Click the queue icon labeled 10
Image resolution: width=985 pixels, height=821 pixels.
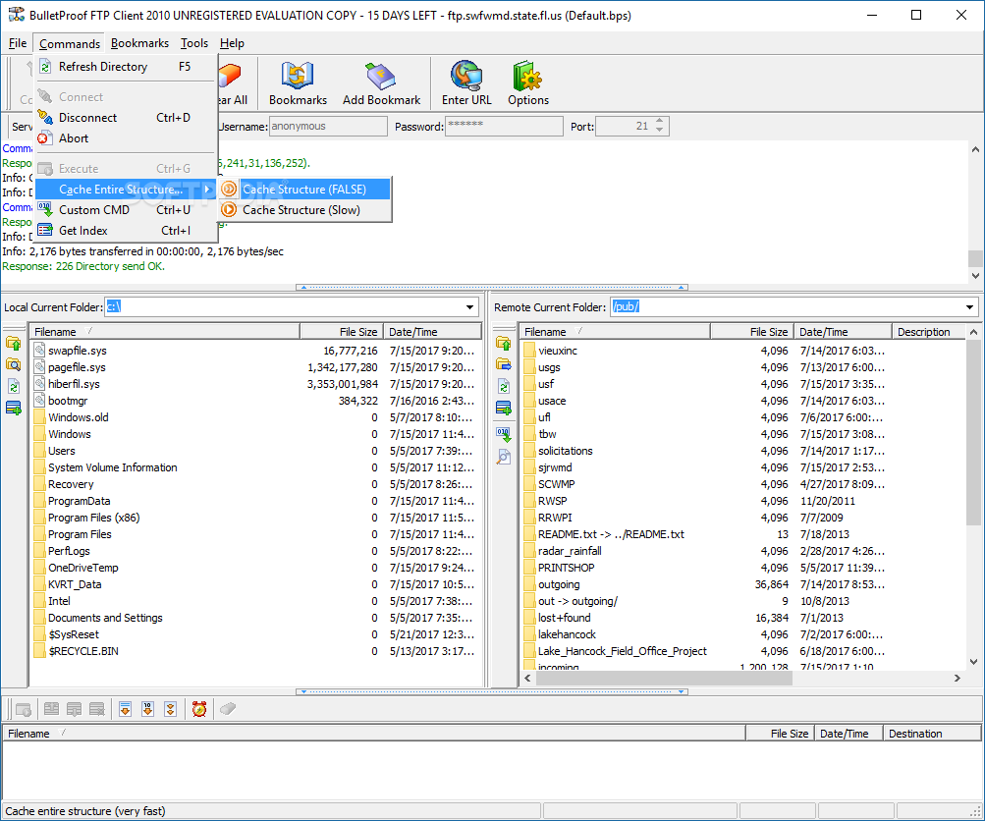147,709
